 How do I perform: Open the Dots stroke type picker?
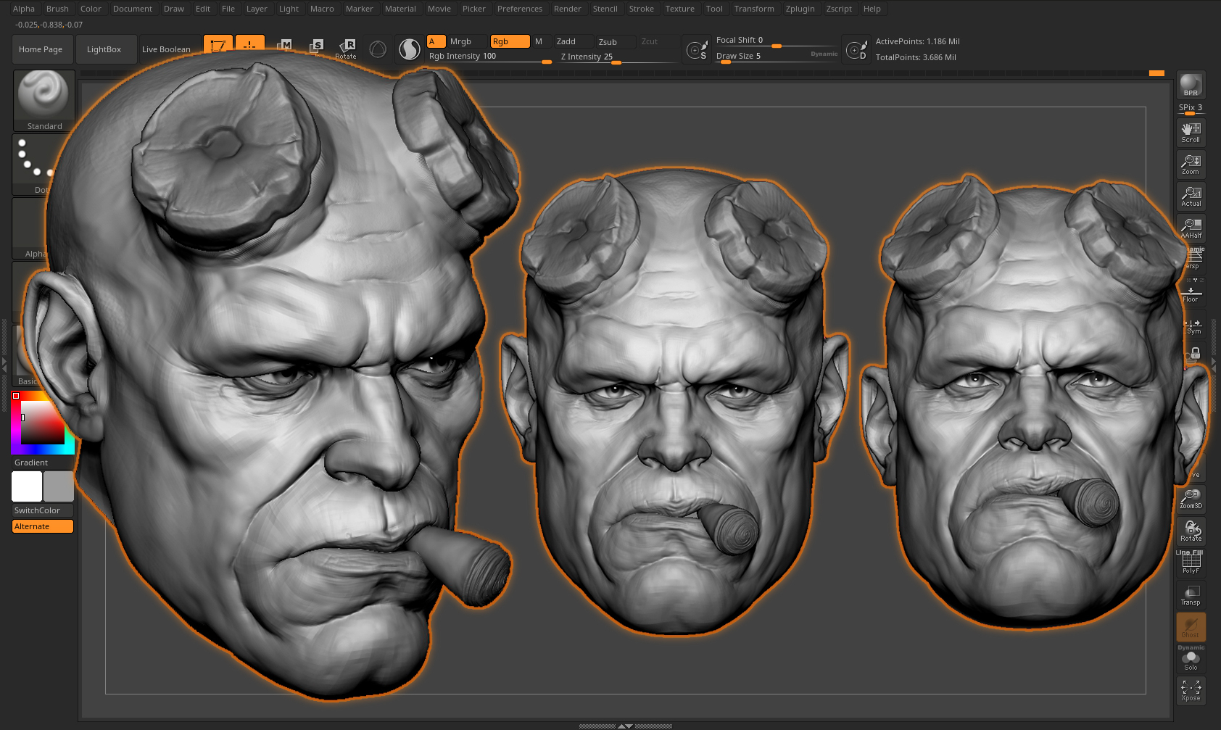click(33, 165)
